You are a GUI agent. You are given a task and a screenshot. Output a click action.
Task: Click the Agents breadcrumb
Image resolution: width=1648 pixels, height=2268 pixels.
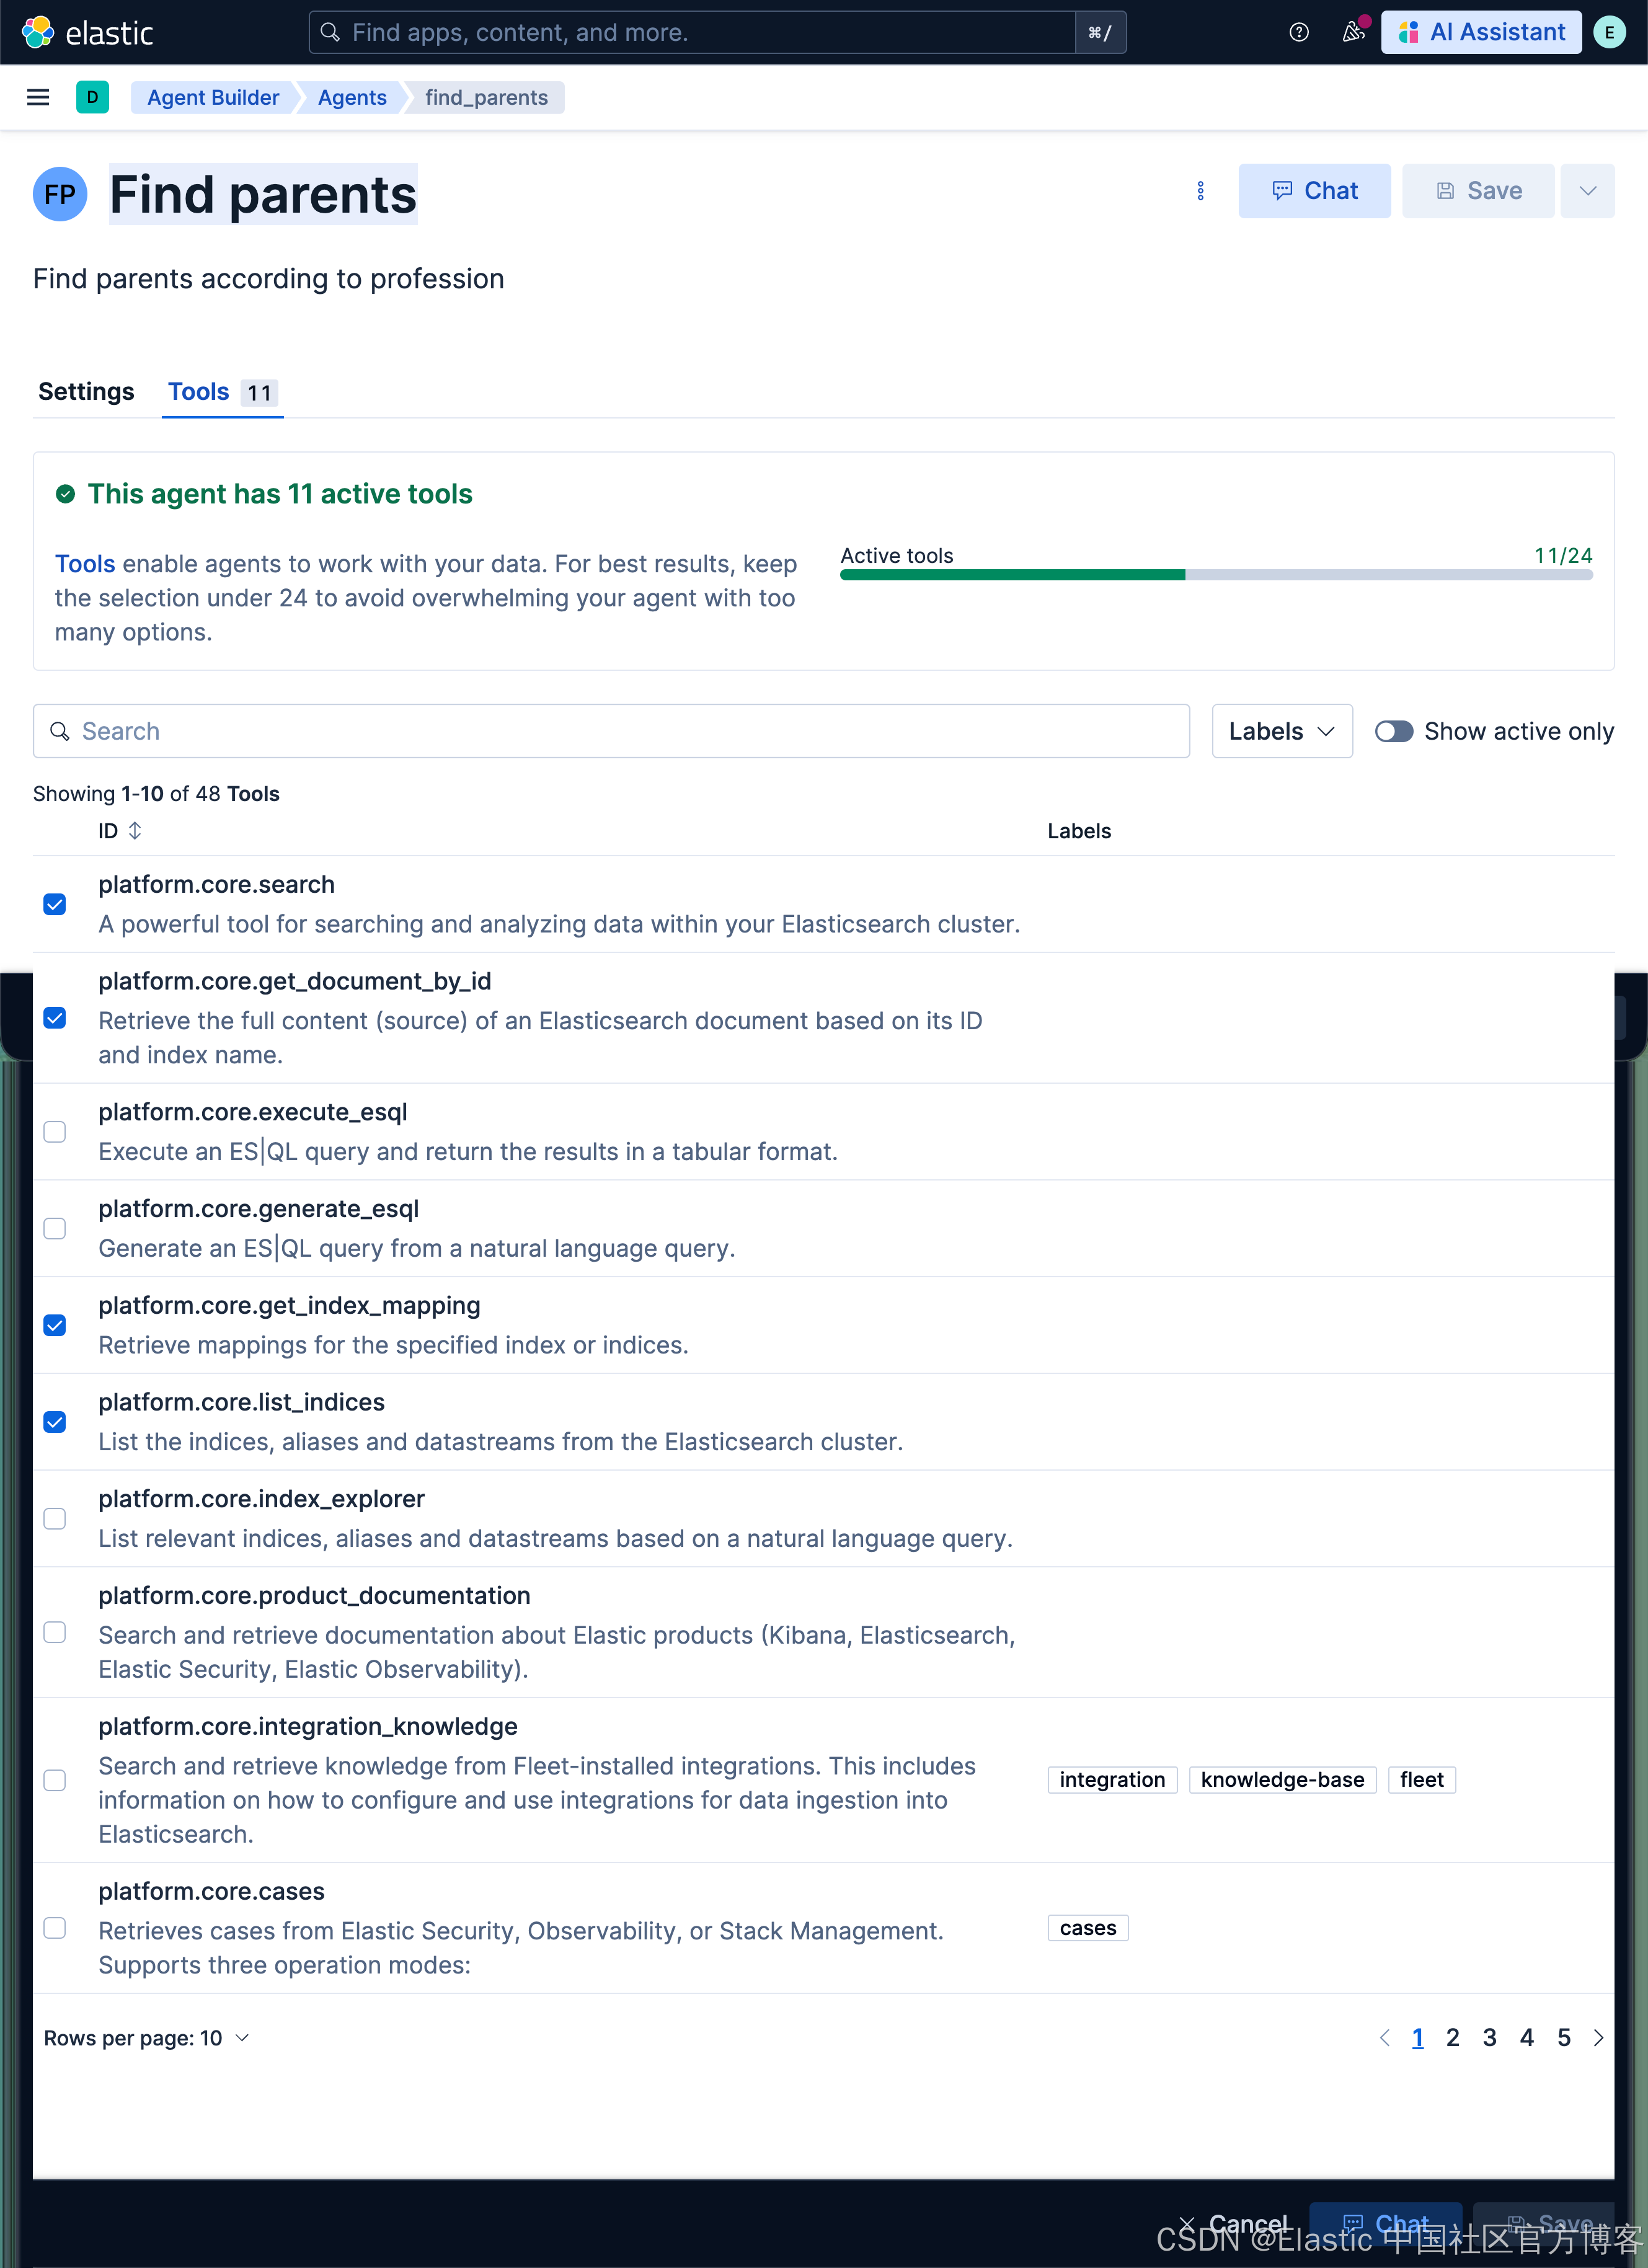(352, 97)
